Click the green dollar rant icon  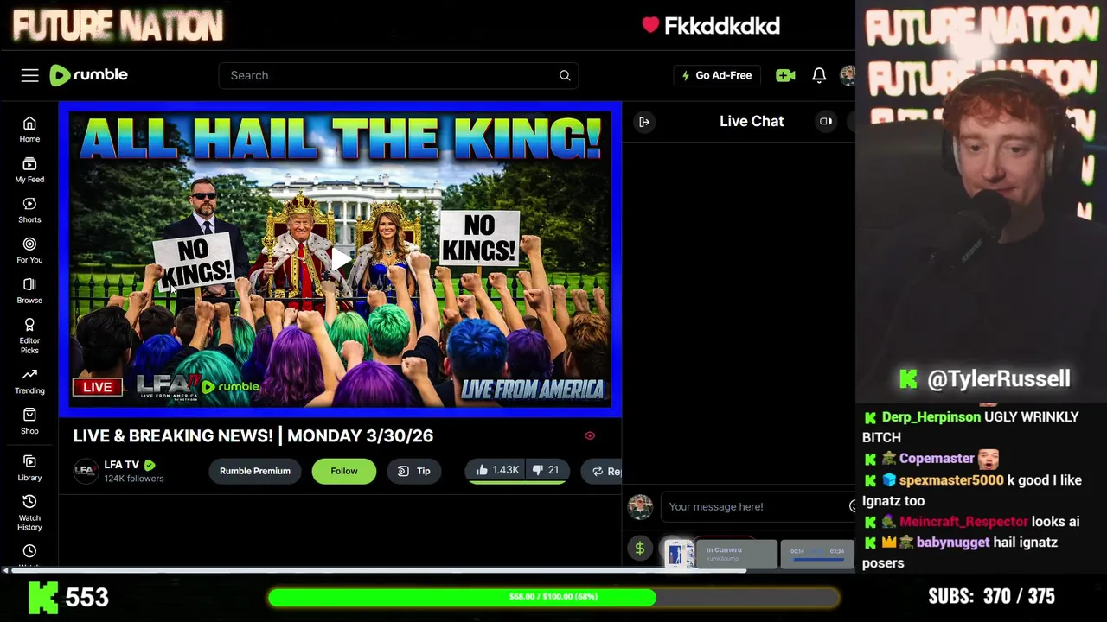point(640,548)
